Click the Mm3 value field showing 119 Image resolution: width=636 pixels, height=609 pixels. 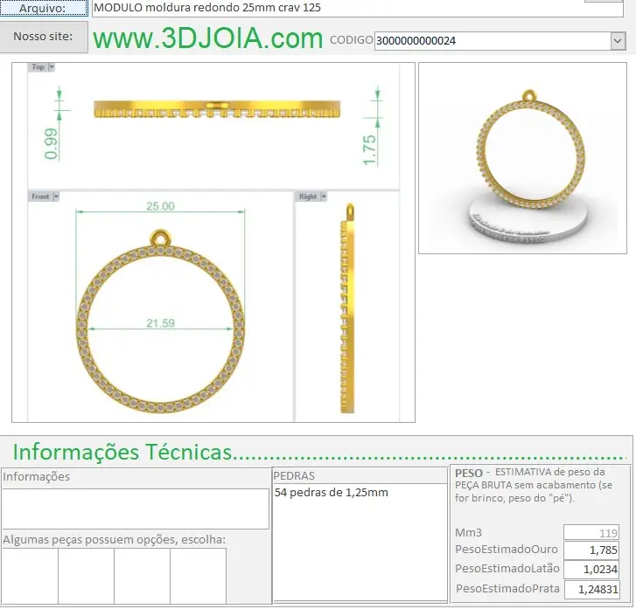tap(591, 532)
